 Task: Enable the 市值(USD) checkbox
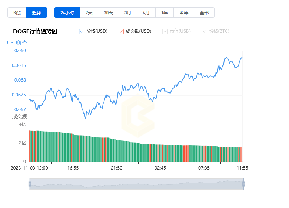pos(165,31)
